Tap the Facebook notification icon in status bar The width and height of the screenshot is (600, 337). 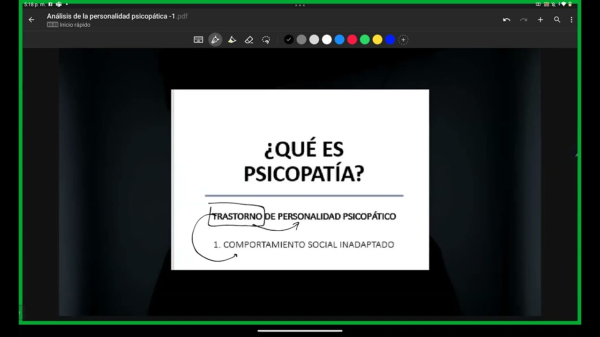pyautogui.click(x=51, y=4)
